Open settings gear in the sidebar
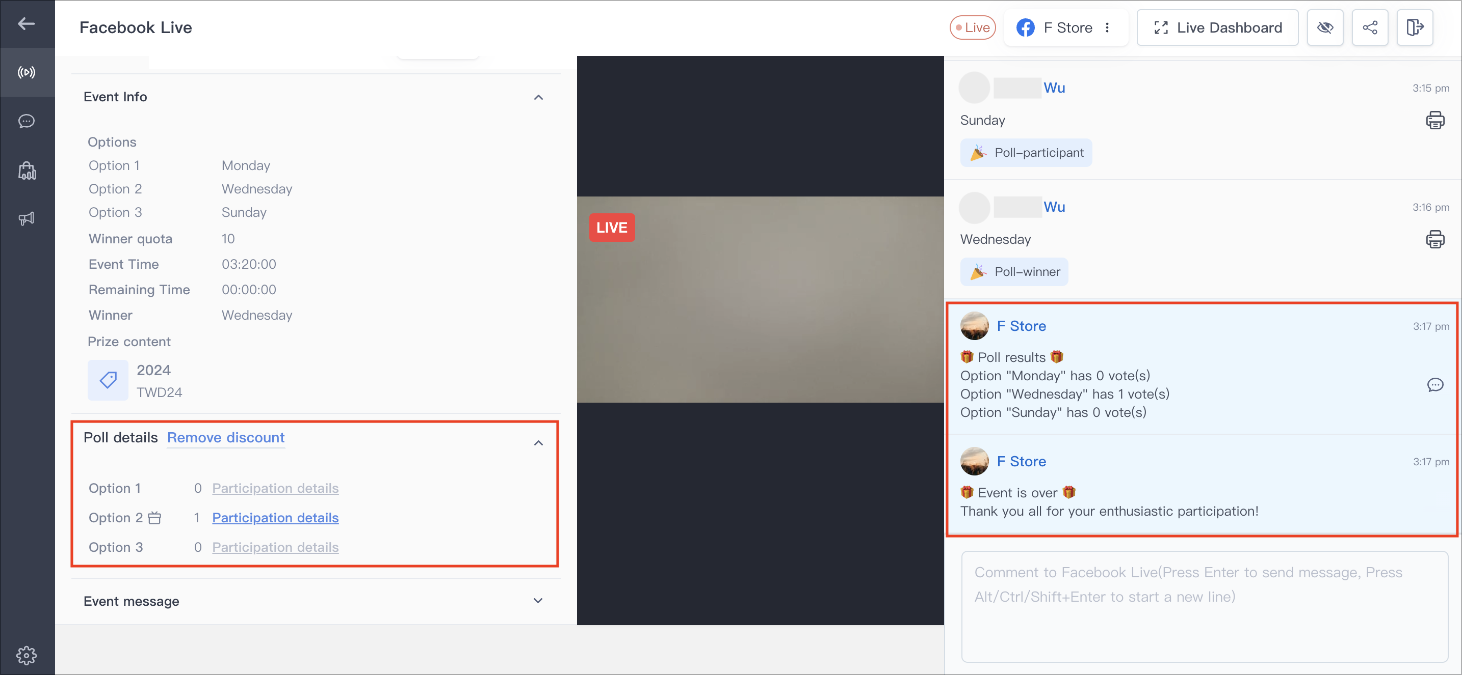 (x=27, y=655)
